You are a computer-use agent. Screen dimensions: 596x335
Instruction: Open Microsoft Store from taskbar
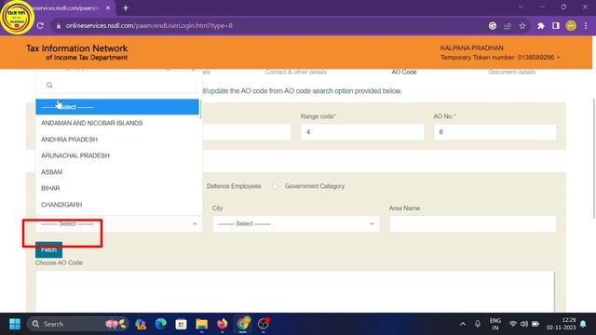[x=181, y=324]
